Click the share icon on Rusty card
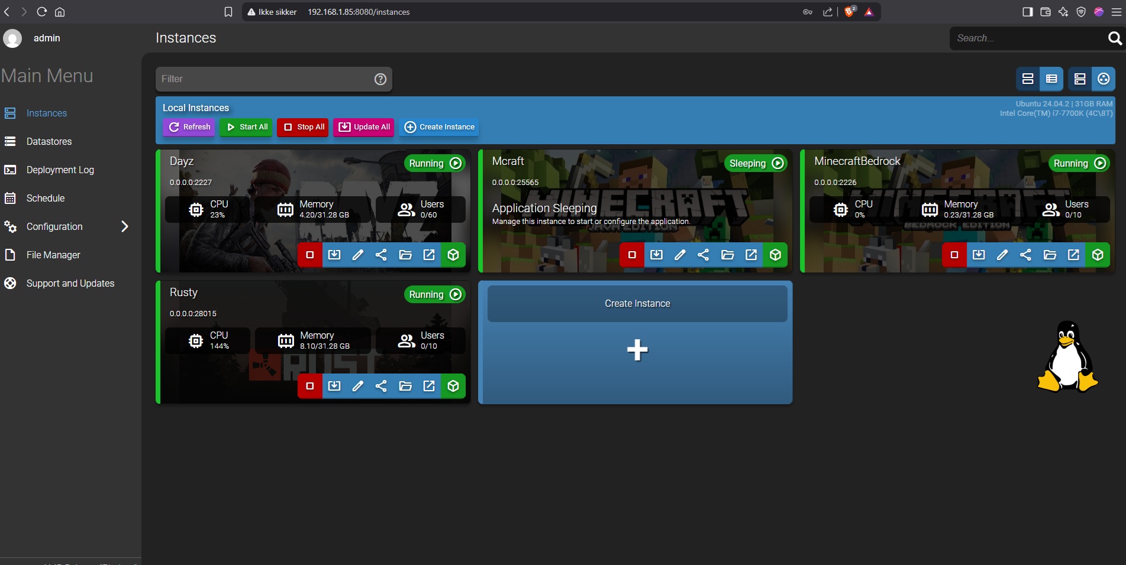 click(x=382, y=386)
